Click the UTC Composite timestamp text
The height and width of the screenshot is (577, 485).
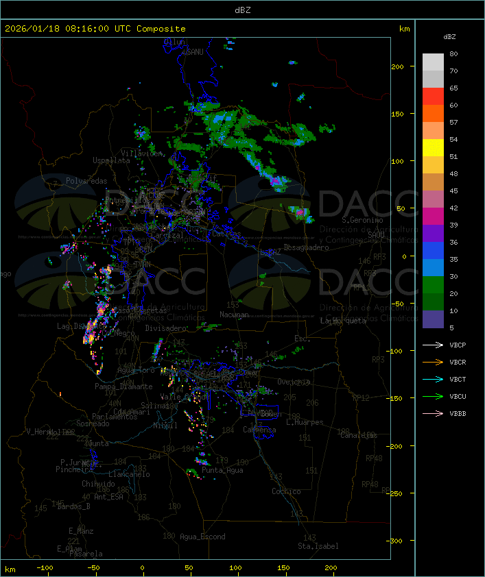tap(95, 29)
